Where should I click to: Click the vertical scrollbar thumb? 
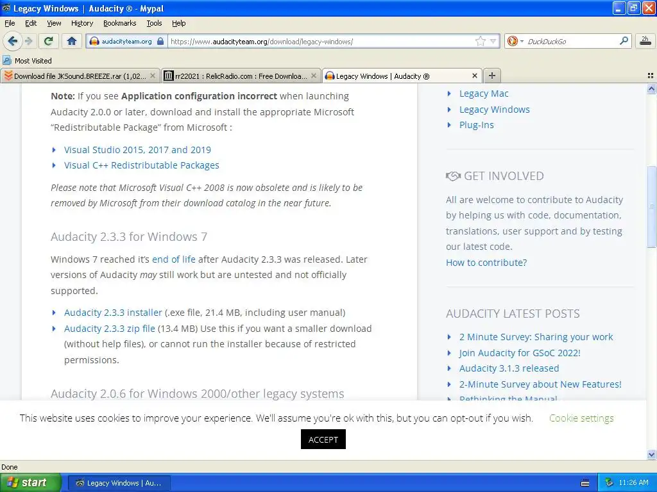pos(651,207)
